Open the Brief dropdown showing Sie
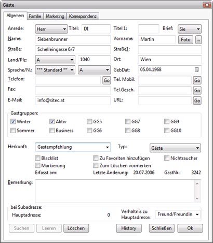This screenshot has width=213, height=243. click(190, 29)
